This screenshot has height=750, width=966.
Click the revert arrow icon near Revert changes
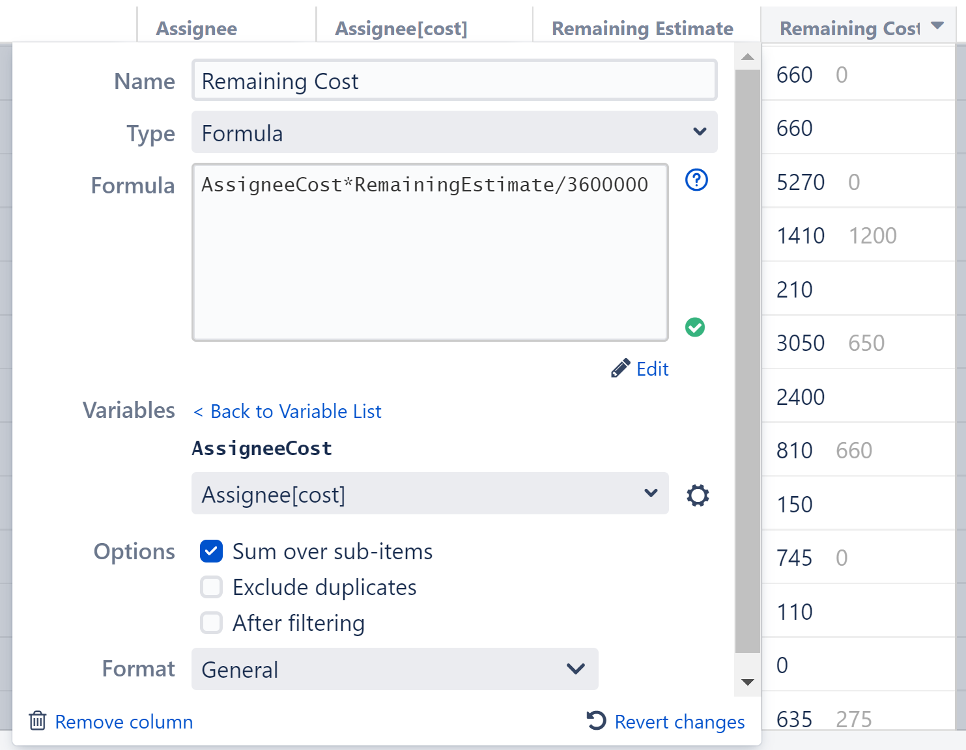click(x=596, y=721)
